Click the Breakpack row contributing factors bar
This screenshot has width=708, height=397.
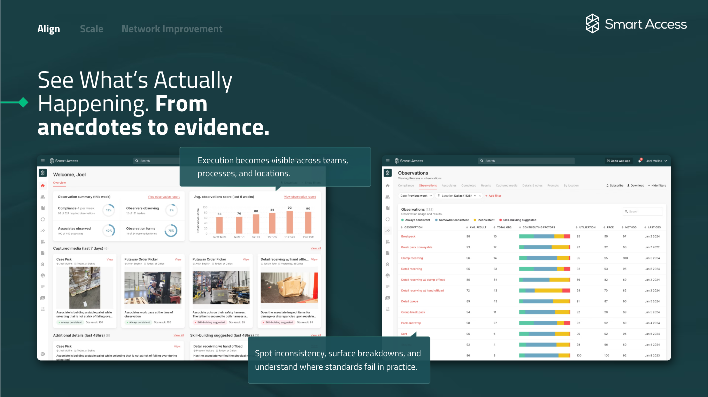pos(545,236)
